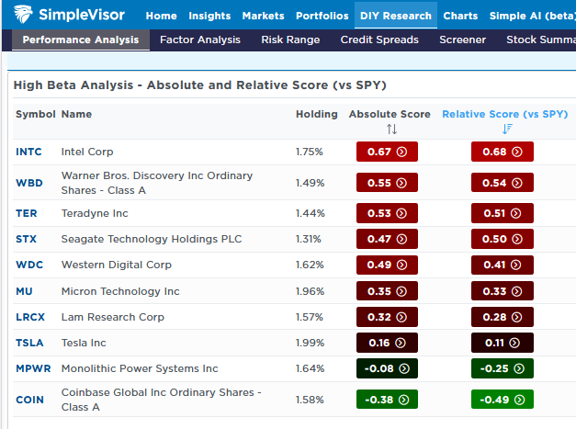Open the DIY Research menu
This screenshot has width=576, height=429.
click(x=395, y=16)
